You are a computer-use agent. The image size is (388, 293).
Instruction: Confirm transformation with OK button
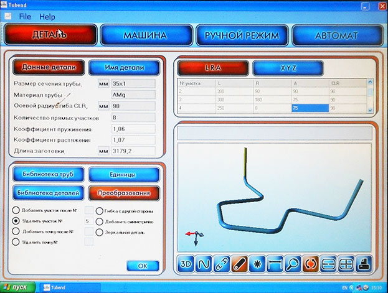(143, 266)
